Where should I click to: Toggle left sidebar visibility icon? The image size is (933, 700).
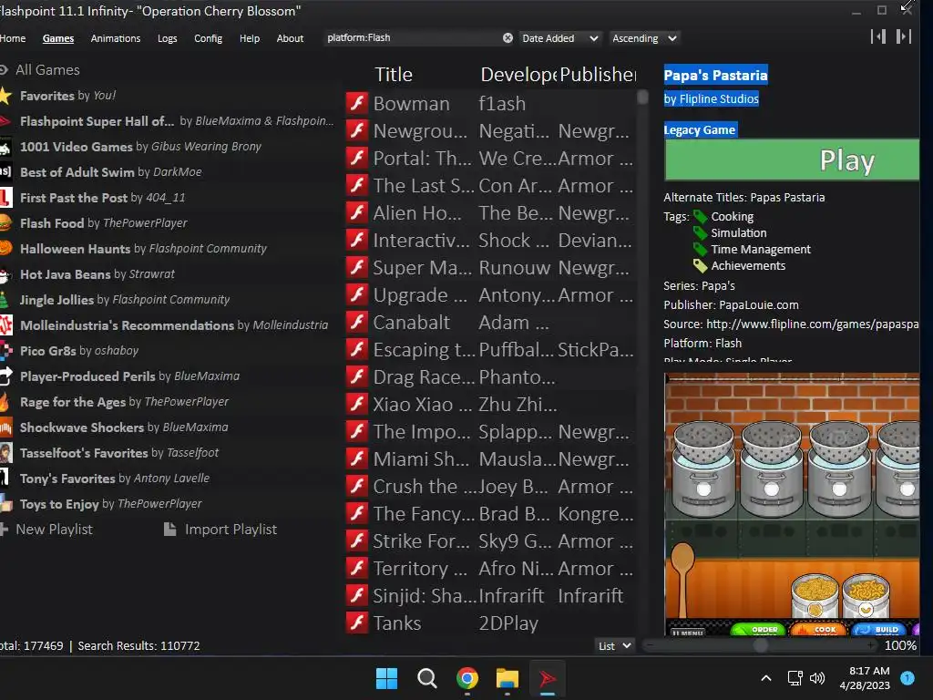(x=878, y=36)
